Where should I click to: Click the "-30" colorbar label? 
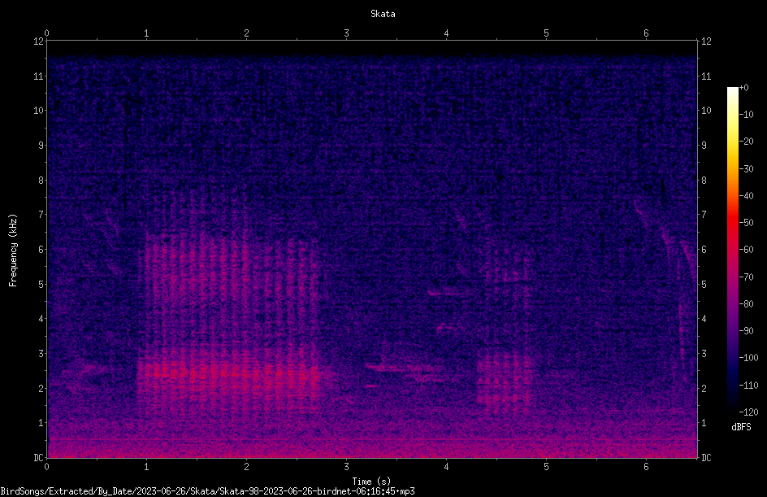(746, 169)
